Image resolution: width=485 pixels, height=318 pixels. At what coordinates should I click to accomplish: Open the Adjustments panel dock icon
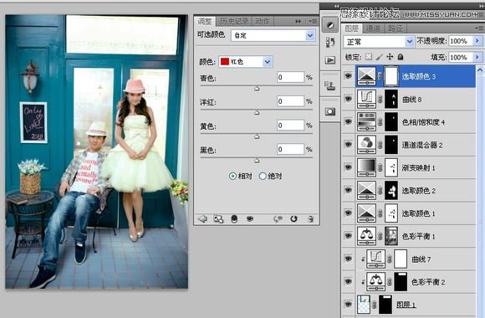[330, 25]
